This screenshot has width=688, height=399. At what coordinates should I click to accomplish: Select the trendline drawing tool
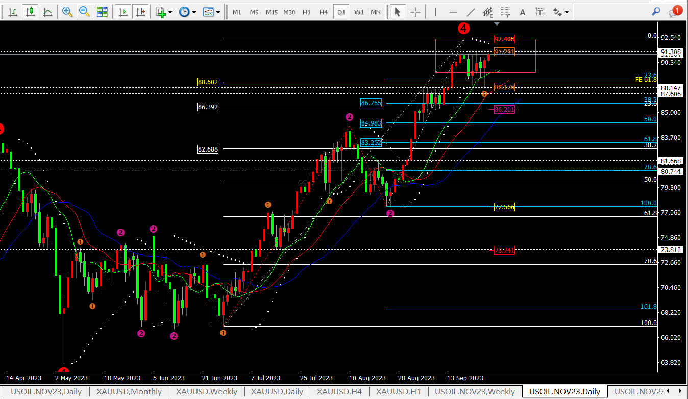(471, 12)
